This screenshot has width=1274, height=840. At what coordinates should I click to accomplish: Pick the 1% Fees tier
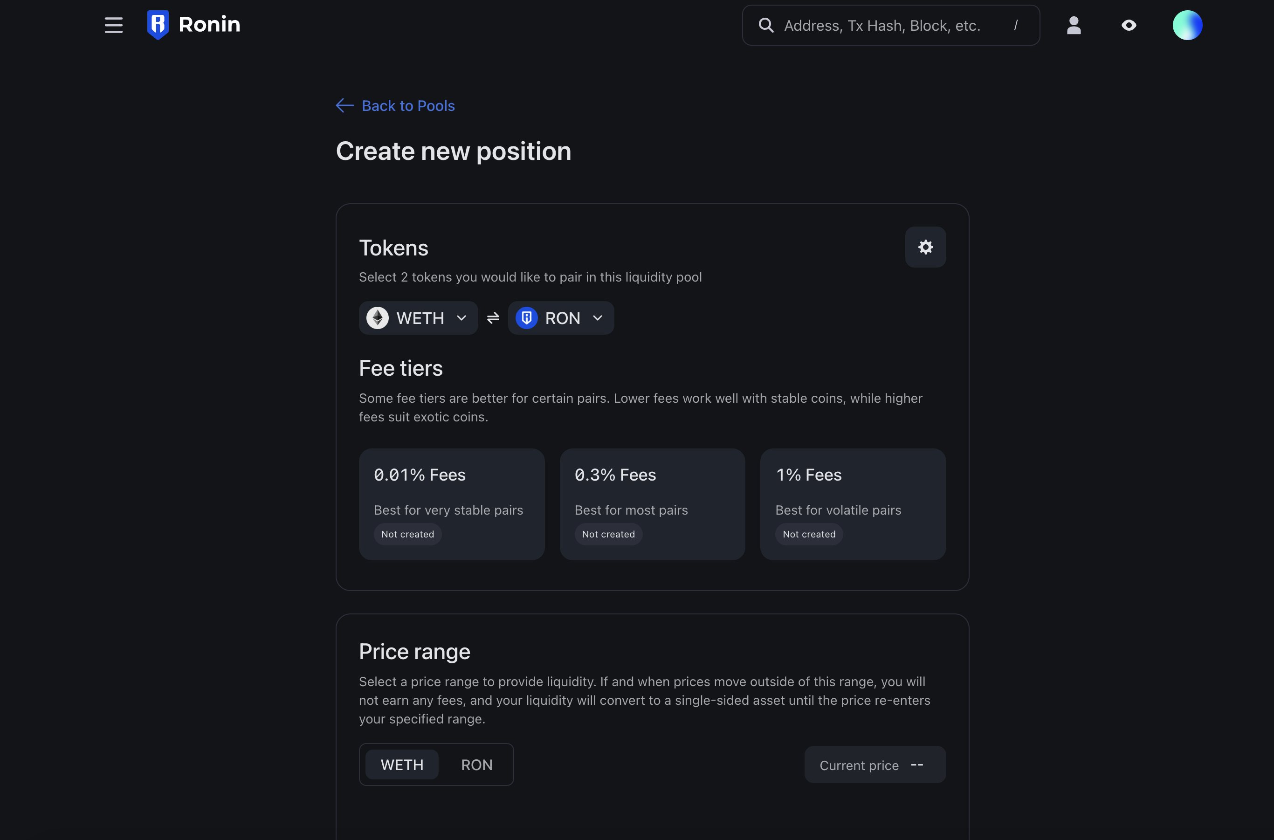point(853,504)
